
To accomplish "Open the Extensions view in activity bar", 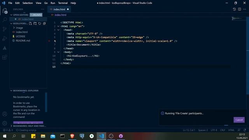I will click(5, 57).
